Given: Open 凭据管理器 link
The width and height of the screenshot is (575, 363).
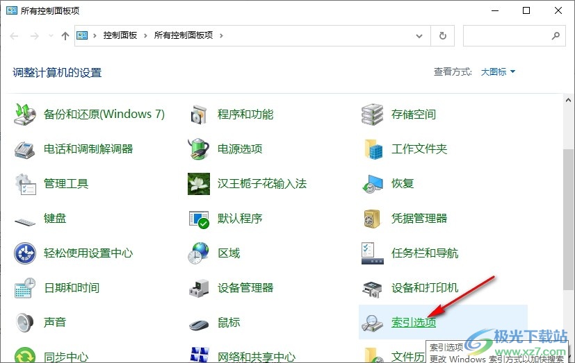Looking at the screenshot, I should click(419, 219).
